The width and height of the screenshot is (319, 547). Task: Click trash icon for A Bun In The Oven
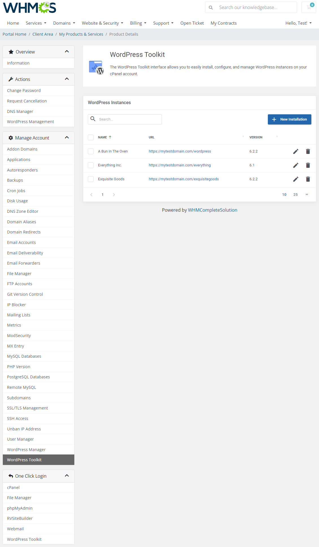click(x=308, y=151)
